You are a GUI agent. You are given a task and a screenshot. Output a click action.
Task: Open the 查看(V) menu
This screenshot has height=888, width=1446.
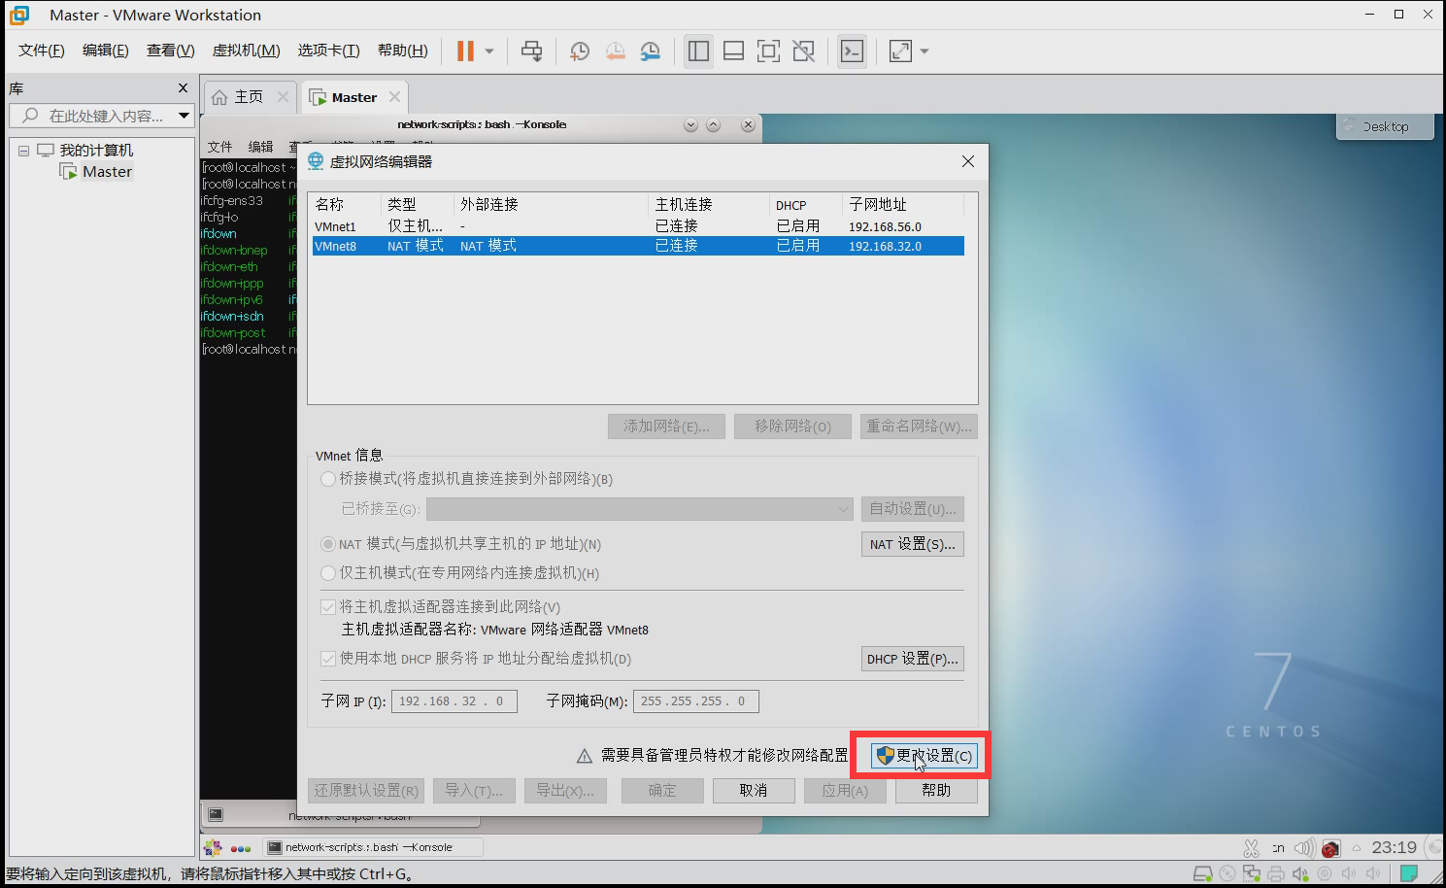click(x=170, y=51)
